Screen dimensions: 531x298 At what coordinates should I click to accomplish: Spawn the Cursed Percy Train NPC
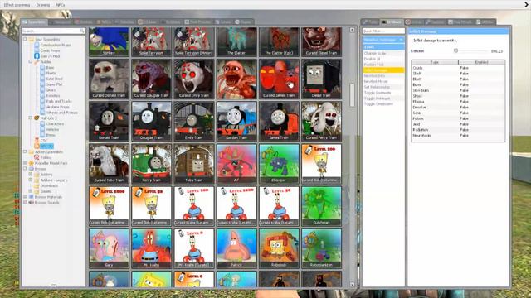point(321,122)
